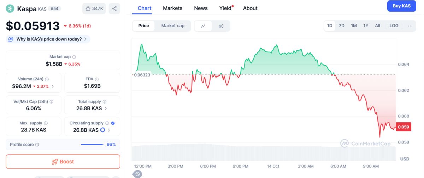424x178 pixels.
Task: Expand Circulating supply details chevron
Action: tap(109, 130)
